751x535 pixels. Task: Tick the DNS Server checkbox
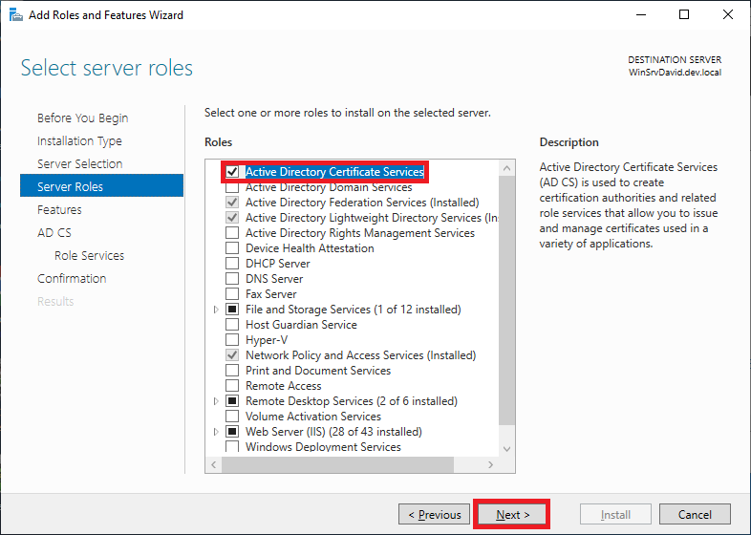[x=232, y=279]
